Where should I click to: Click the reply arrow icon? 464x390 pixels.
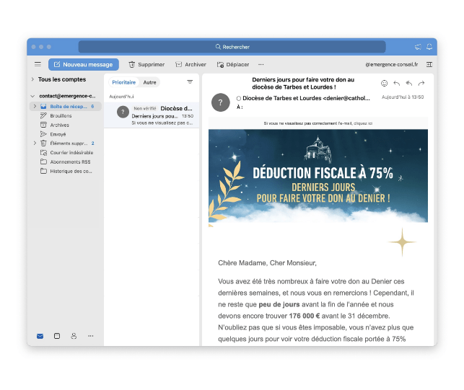397,84
